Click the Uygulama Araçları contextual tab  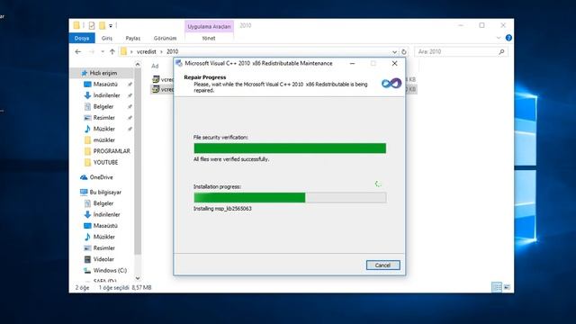(x=209, y=26)
